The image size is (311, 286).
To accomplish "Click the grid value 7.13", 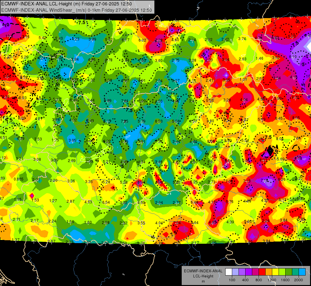I will [x=247, y=181].
